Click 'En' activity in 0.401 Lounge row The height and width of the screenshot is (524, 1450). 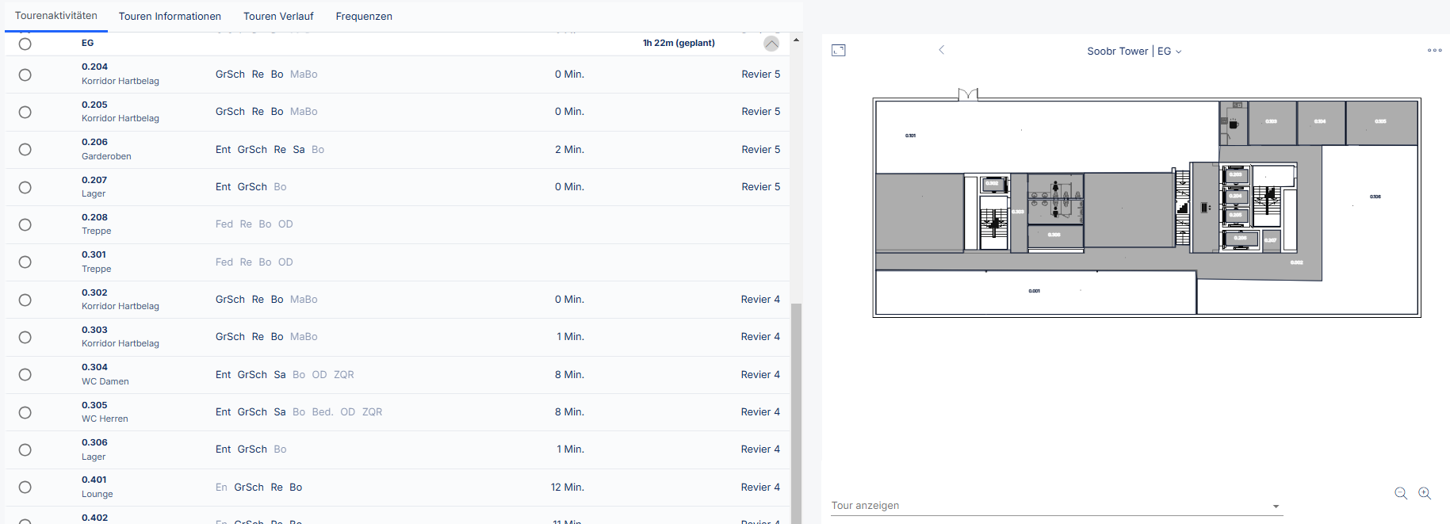click(x=221, y=488)
